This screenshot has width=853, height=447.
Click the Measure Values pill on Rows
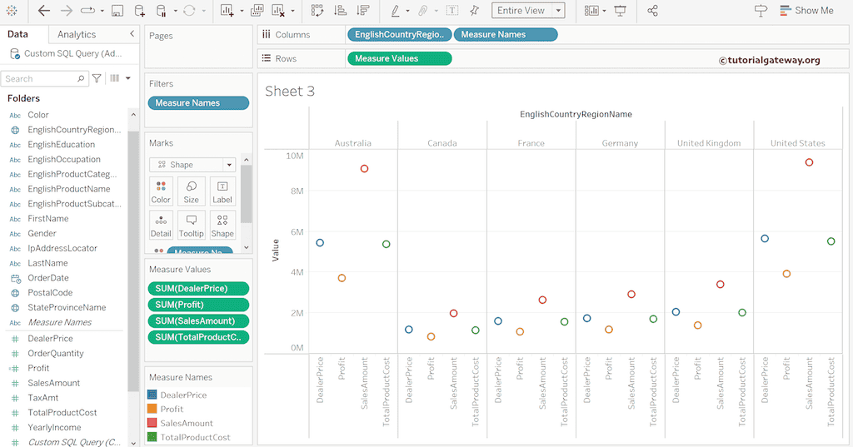tap(399, 58)
